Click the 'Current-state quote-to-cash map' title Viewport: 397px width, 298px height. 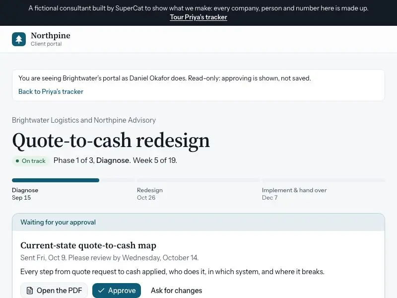point(88,245)
